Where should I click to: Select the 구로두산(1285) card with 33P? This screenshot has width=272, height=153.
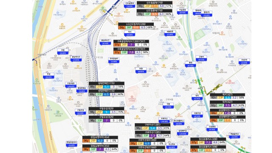153,134
